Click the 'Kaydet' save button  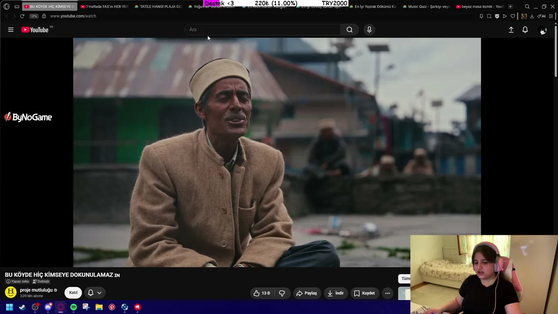(364, 293)
